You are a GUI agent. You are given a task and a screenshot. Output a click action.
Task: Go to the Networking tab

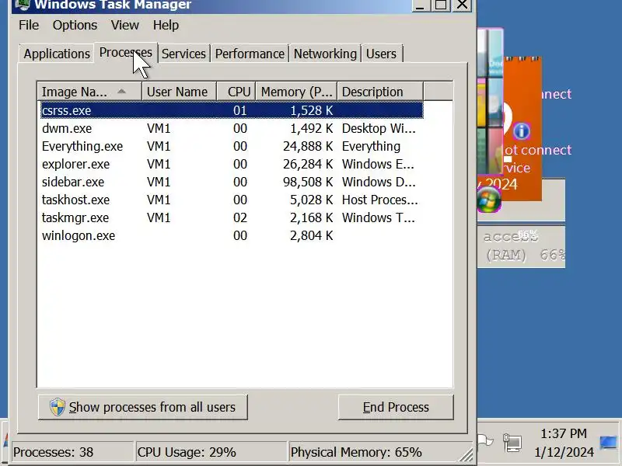(x=325, y=54)
